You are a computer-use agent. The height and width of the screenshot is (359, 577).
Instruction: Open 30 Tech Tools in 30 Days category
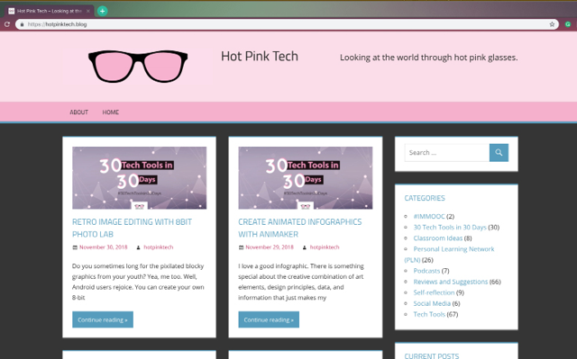click(x=450, y=228)
